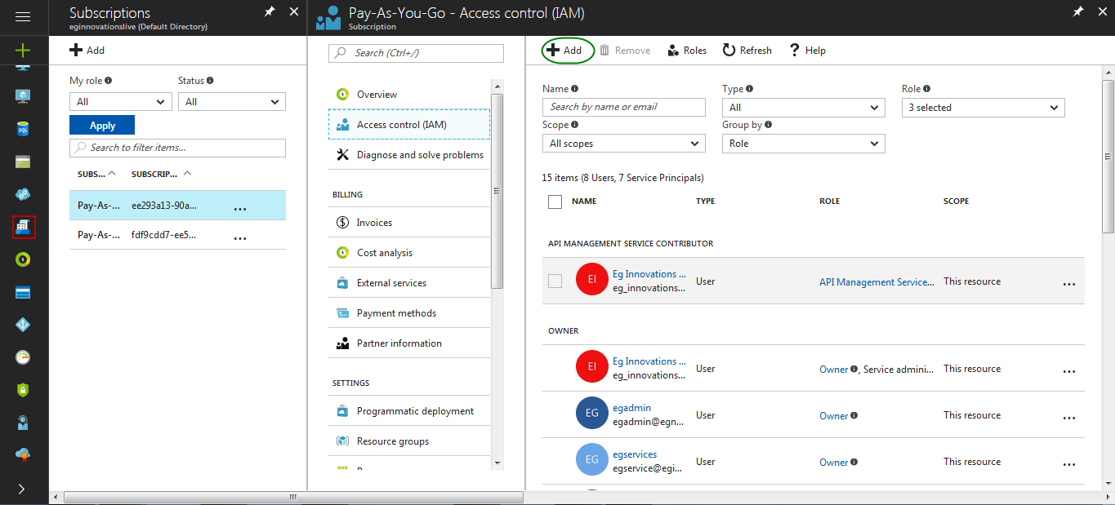Click the blue Apply button
Image resolution: width=1115 pixels, height=505 pixels.
[x=102, y=125]
